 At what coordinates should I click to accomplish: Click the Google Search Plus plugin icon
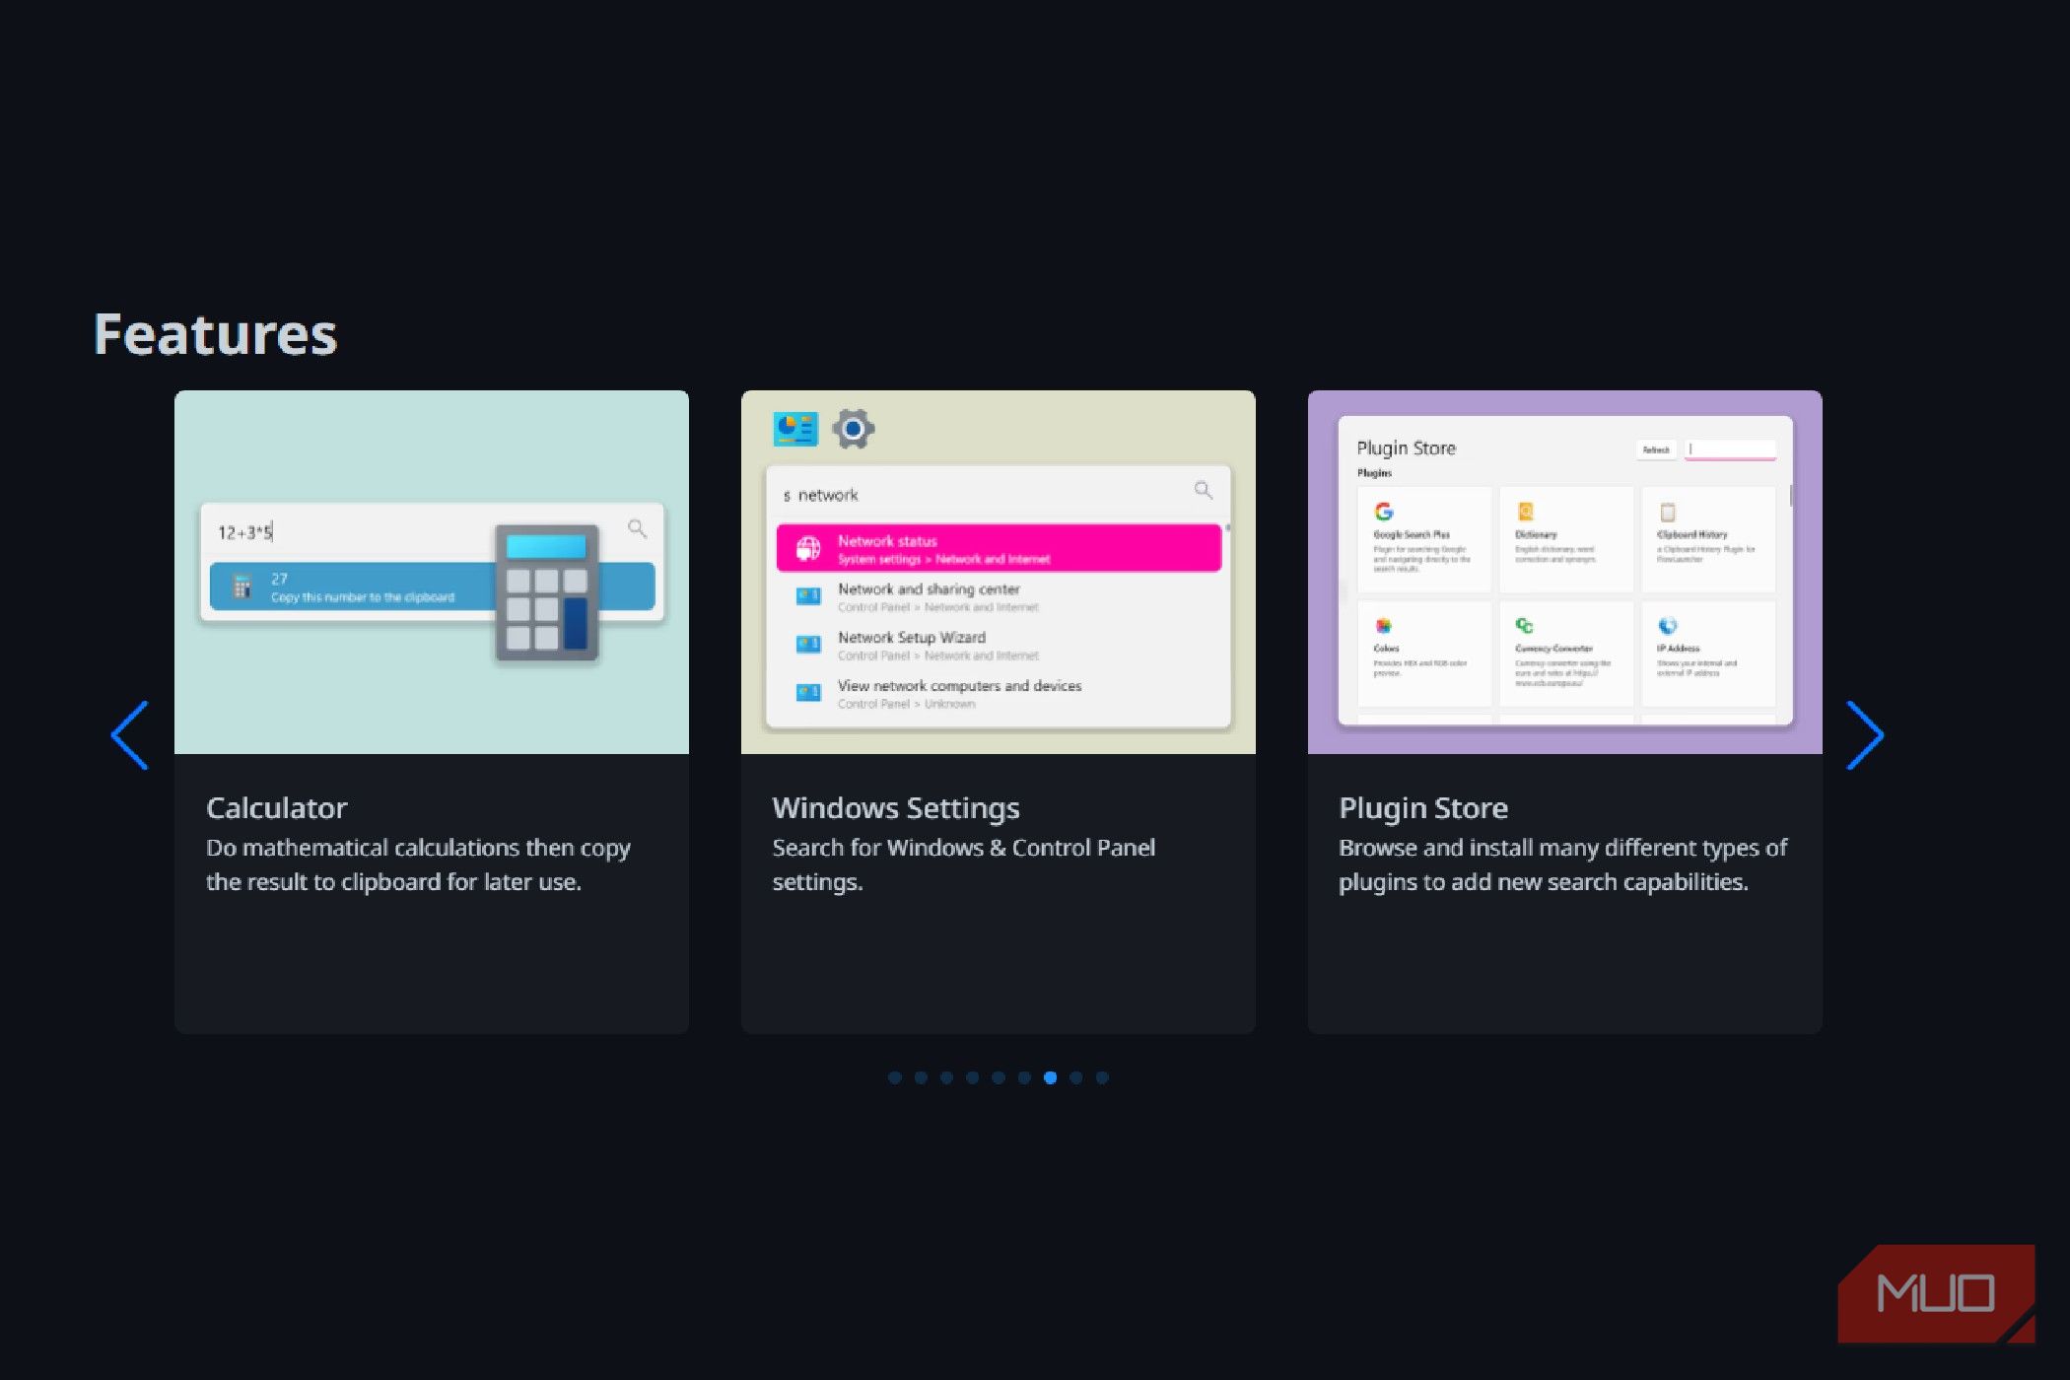click(x=1384, y=512)
